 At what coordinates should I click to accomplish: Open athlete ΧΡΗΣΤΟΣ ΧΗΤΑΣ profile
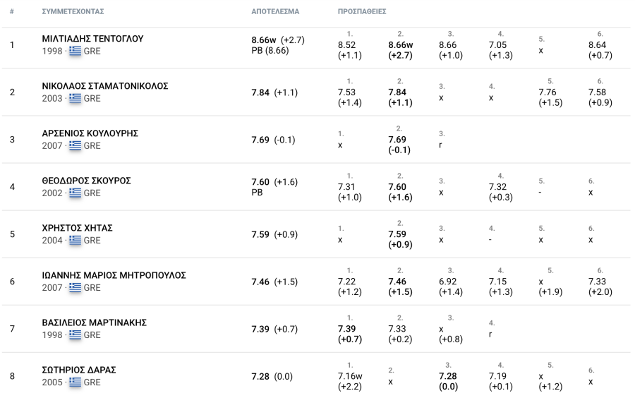click(78, 229)
